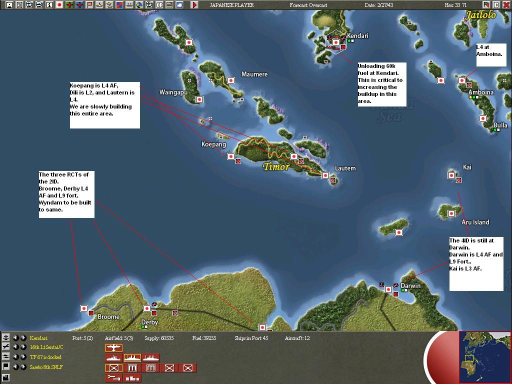This screenshot has height=384, width=512.
Task: Open the Kendari base name link
Action: pyautogui.click(x=38, y=338)
